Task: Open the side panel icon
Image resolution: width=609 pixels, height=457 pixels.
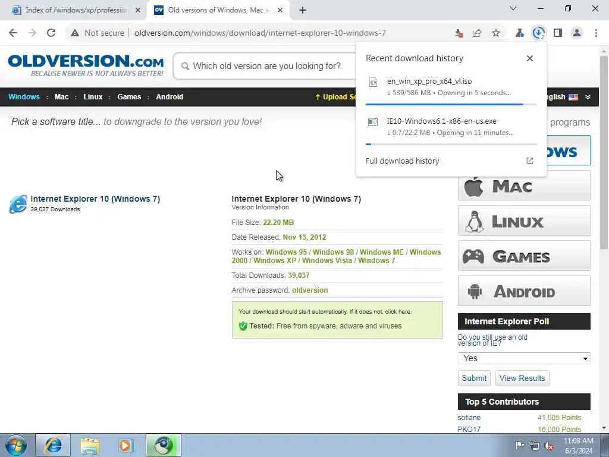Action: (558, 33)
